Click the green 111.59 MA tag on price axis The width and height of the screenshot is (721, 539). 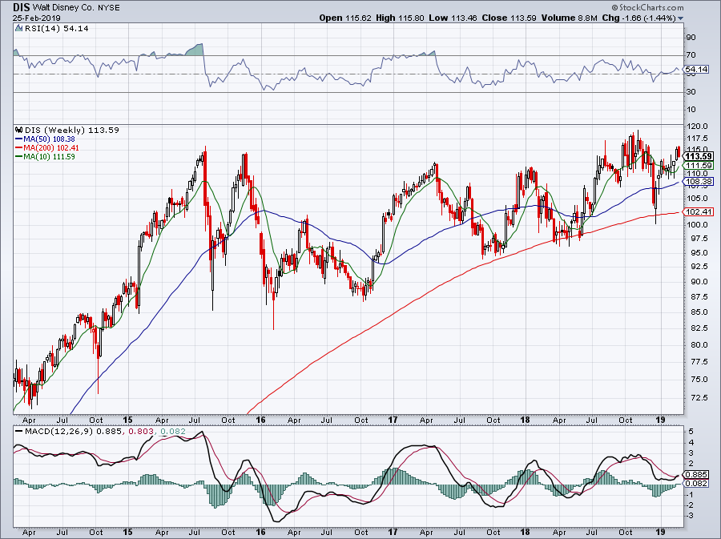tap(698, 166)
